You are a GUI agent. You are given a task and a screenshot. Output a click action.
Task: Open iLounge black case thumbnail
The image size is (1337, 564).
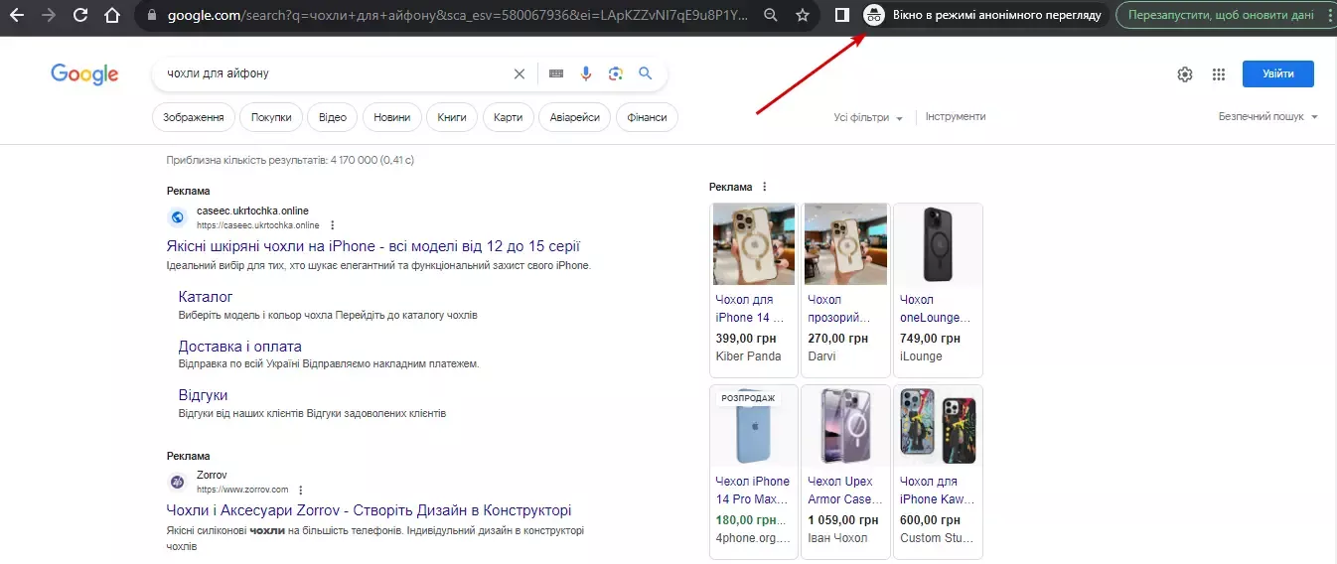(x=938, y=244)
